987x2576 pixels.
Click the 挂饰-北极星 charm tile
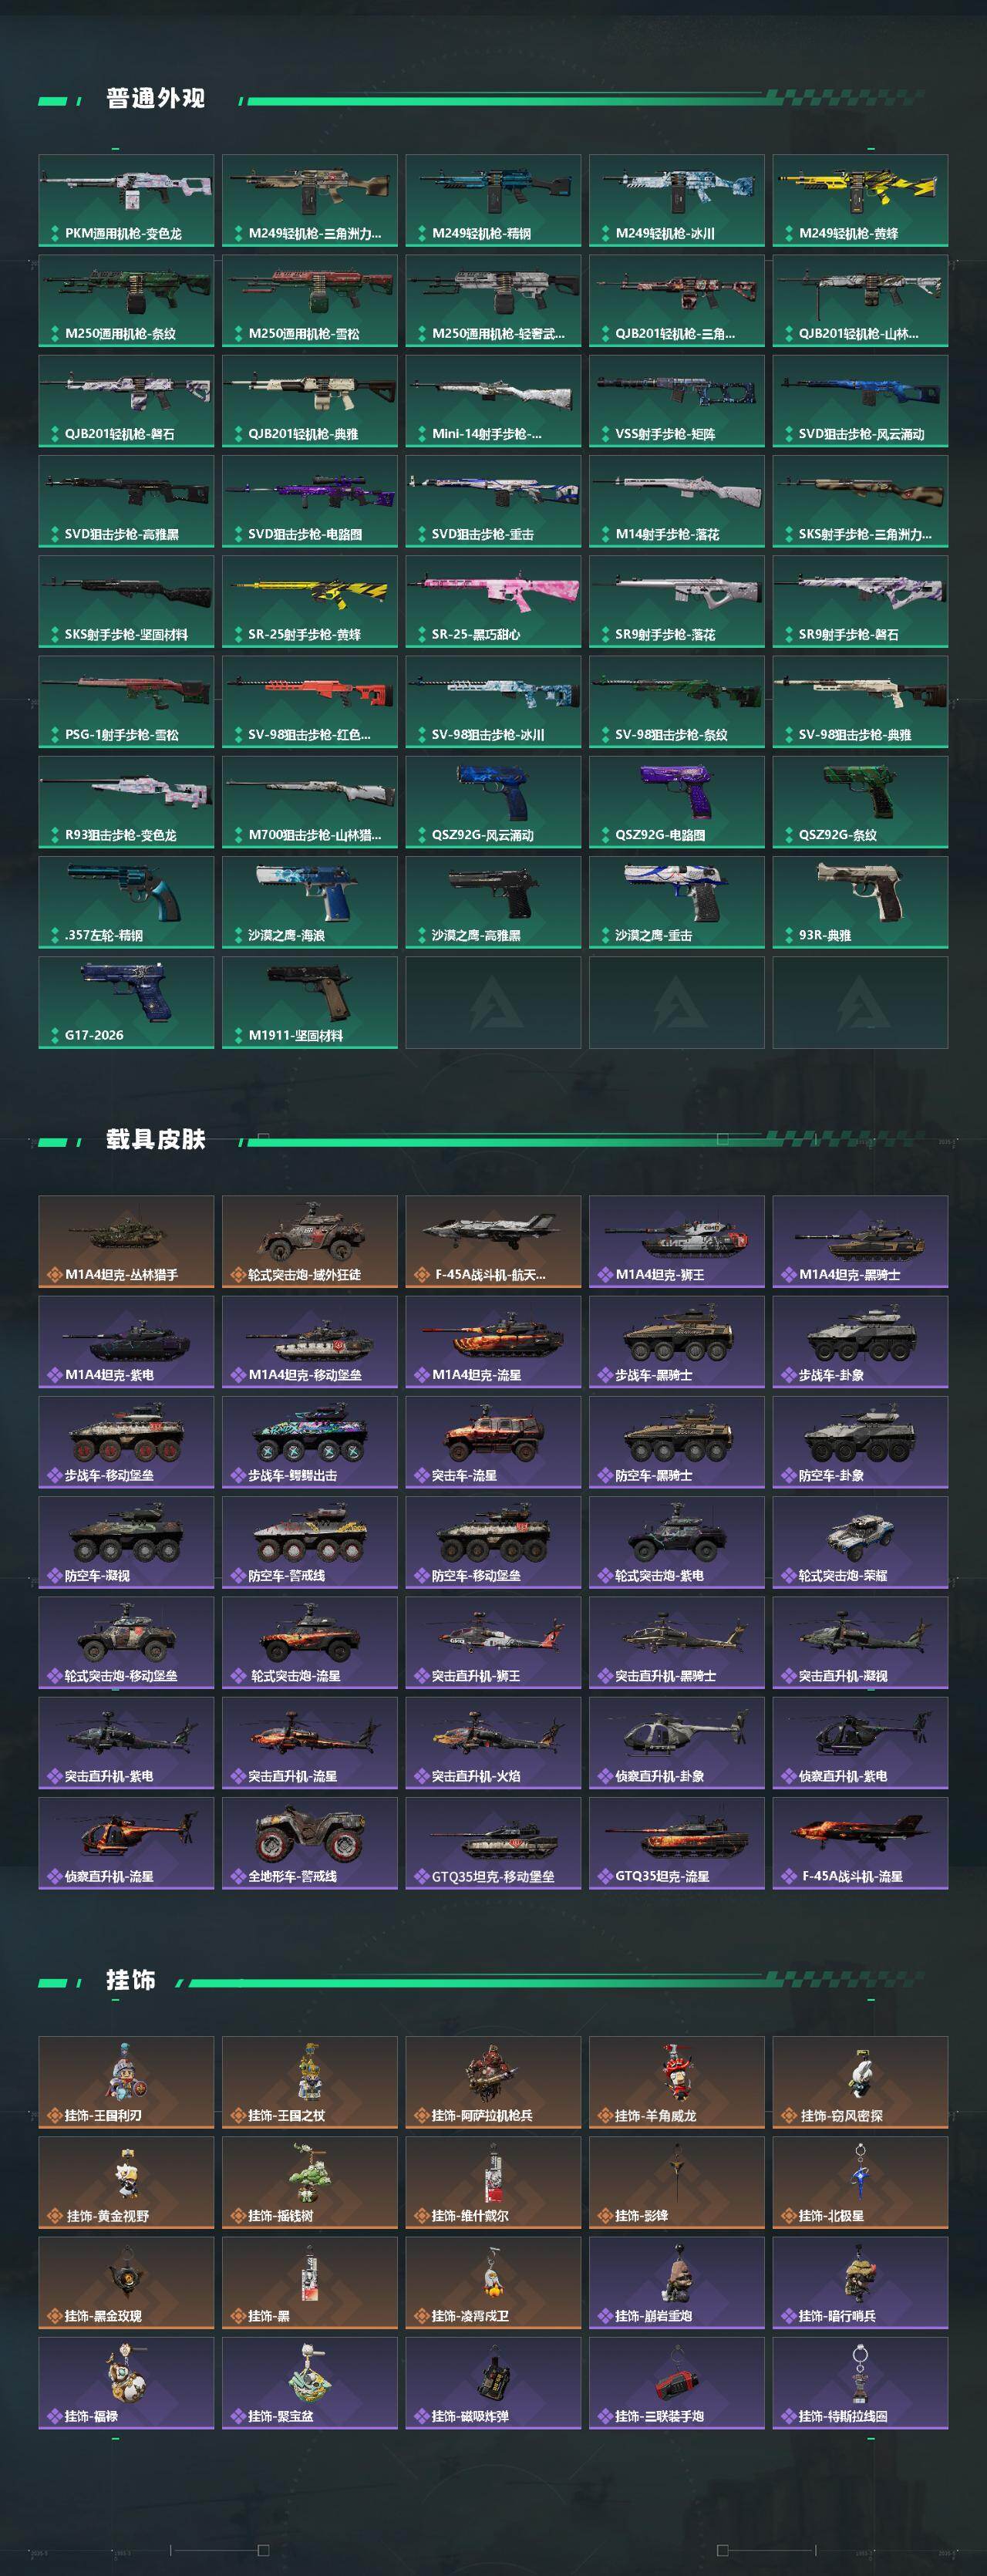click(860, 2183)
